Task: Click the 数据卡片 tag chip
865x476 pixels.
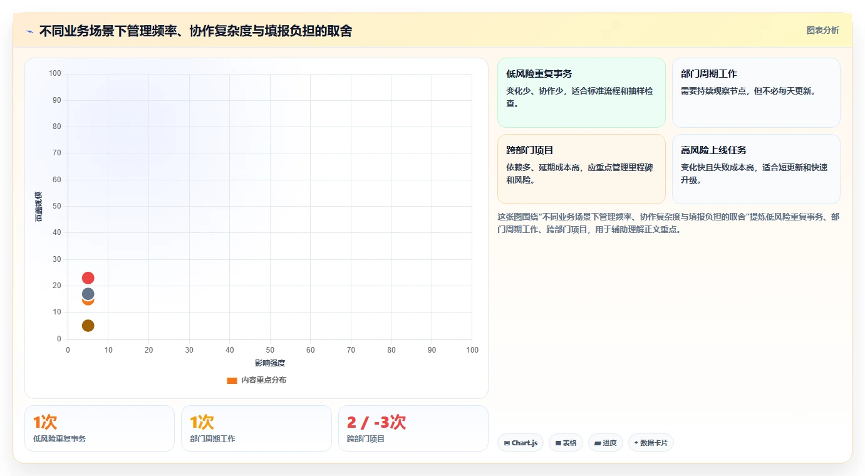Action: coord(651,443)
